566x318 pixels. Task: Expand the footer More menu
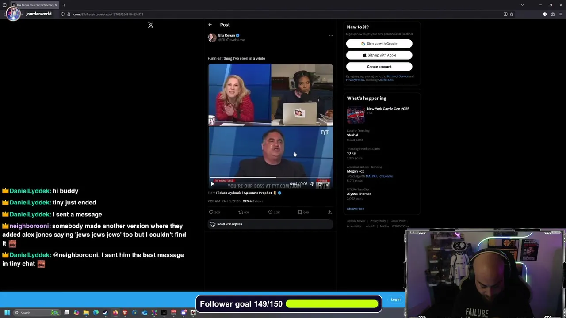point(384,226)
